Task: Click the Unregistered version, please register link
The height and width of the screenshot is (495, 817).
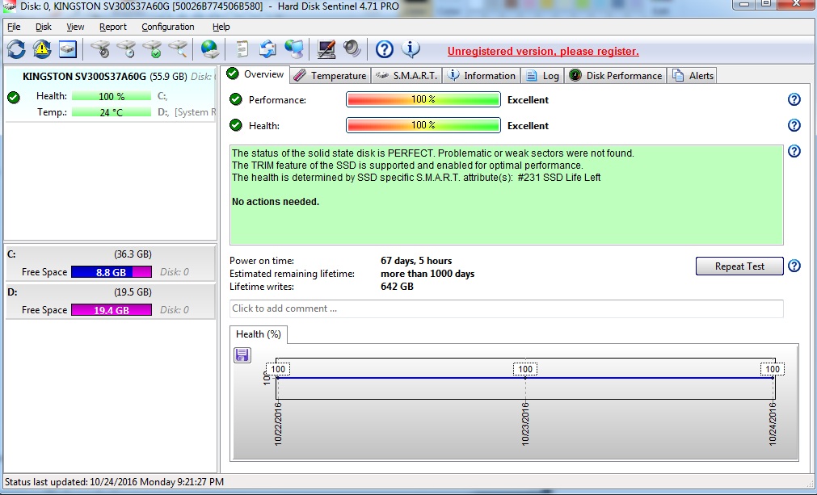Action: coord(543,51)
